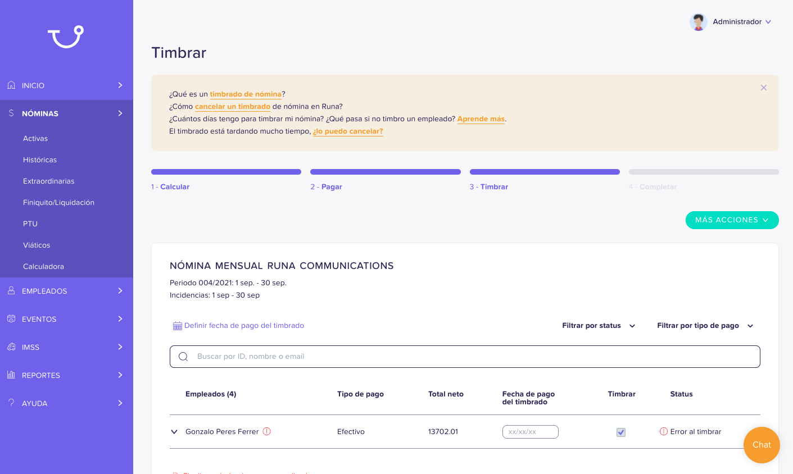Viewport: 793px width, 474px height.
Task: Open Activas under Nóminas
Action: [x=35, y=138]
